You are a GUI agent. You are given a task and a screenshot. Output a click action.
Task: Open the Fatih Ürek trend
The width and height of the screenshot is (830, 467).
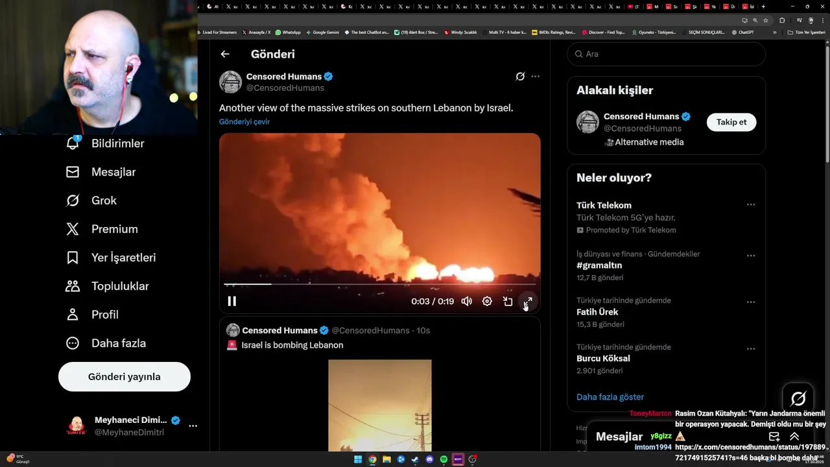click(597, 312)
